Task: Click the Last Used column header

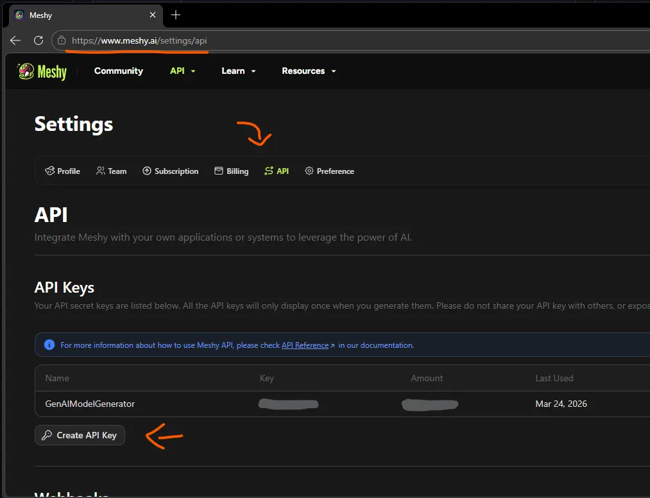Action: pyautogui.click(x=554, y=378)
